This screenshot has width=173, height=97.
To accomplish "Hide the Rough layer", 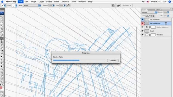I will pyautogui.click(x=142, y=31).
